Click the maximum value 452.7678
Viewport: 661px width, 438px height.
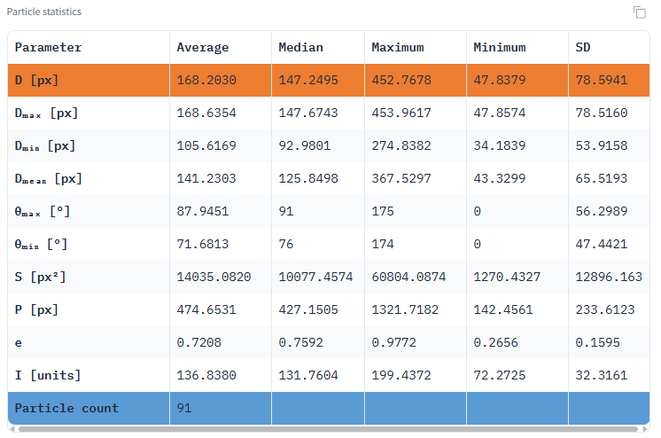(401, 80)
